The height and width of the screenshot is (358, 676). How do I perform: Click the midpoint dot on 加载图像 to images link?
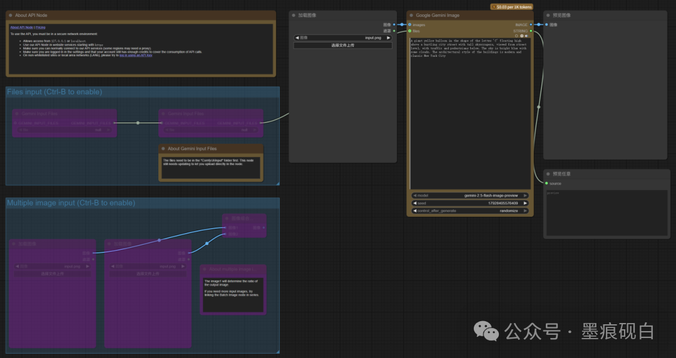click(402, 24)
